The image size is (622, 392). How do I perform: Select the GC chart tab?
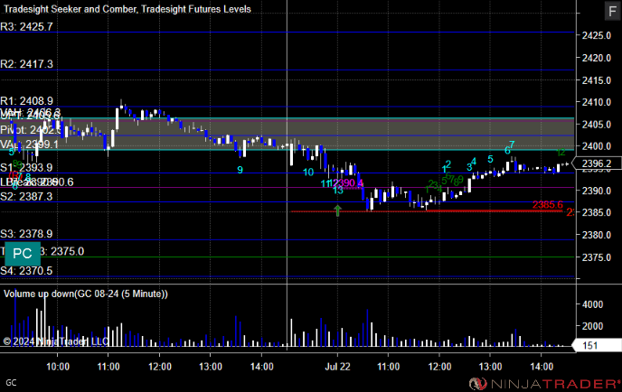11,382
